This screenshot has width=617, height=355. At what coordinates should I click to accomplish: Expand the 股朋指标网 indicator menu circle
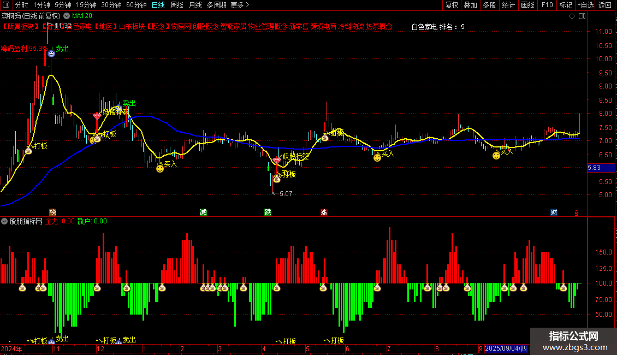click(4, 221)
